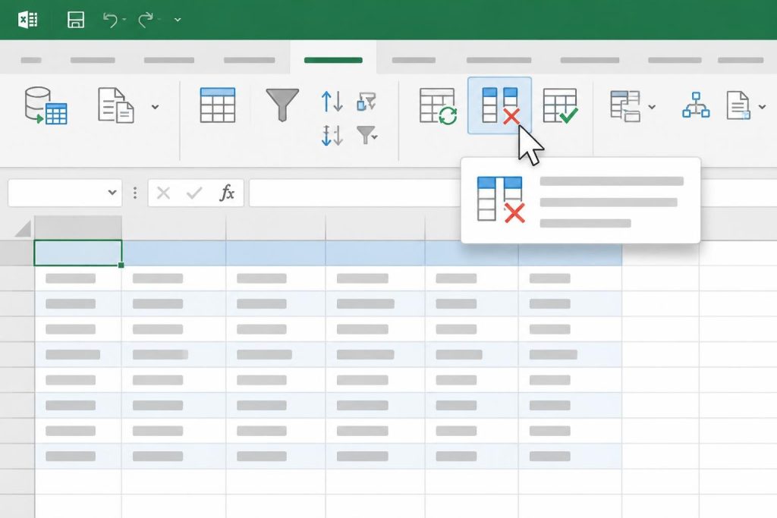777x518 pixels.
Task: Undo the last action
Action: [110, 20]
